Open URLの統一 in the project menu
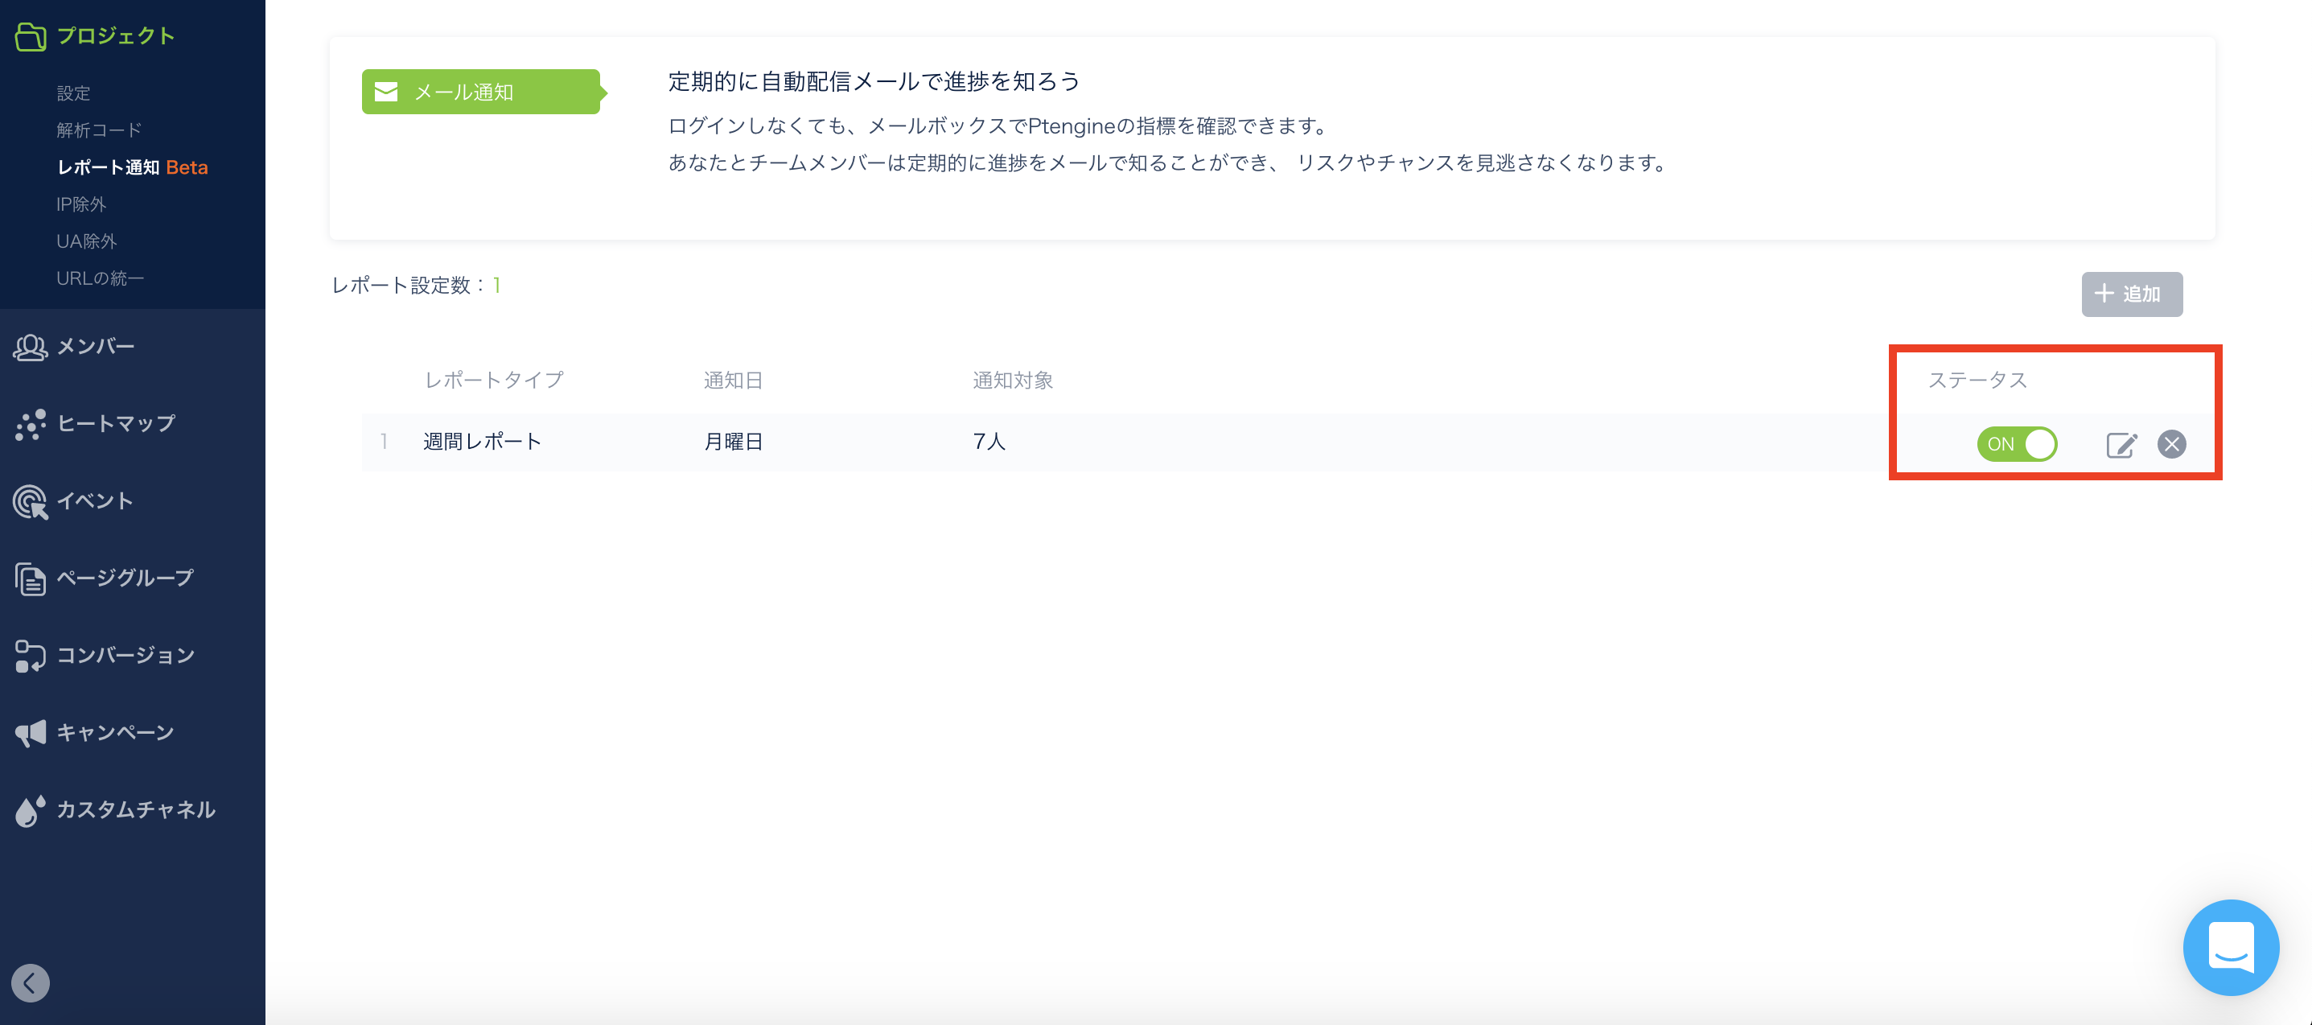2312x1025 pixels. click(x=100, y=278)
